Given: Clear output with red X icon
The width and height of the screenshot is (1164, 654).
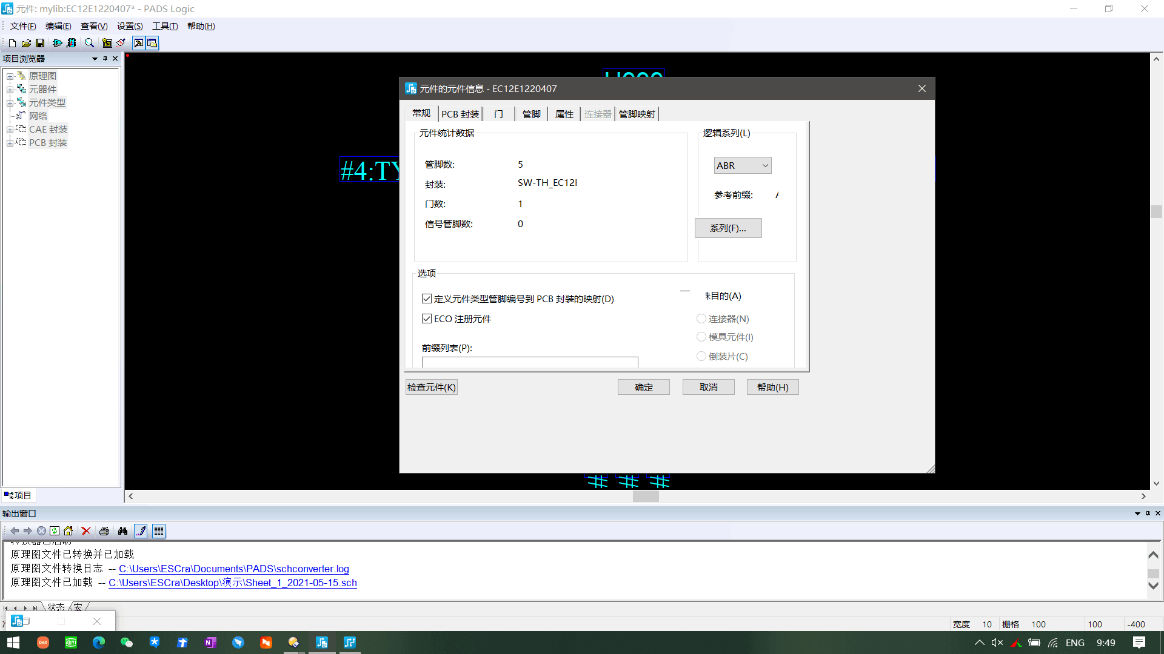Looking at the screenshot, I should (86, 531).
